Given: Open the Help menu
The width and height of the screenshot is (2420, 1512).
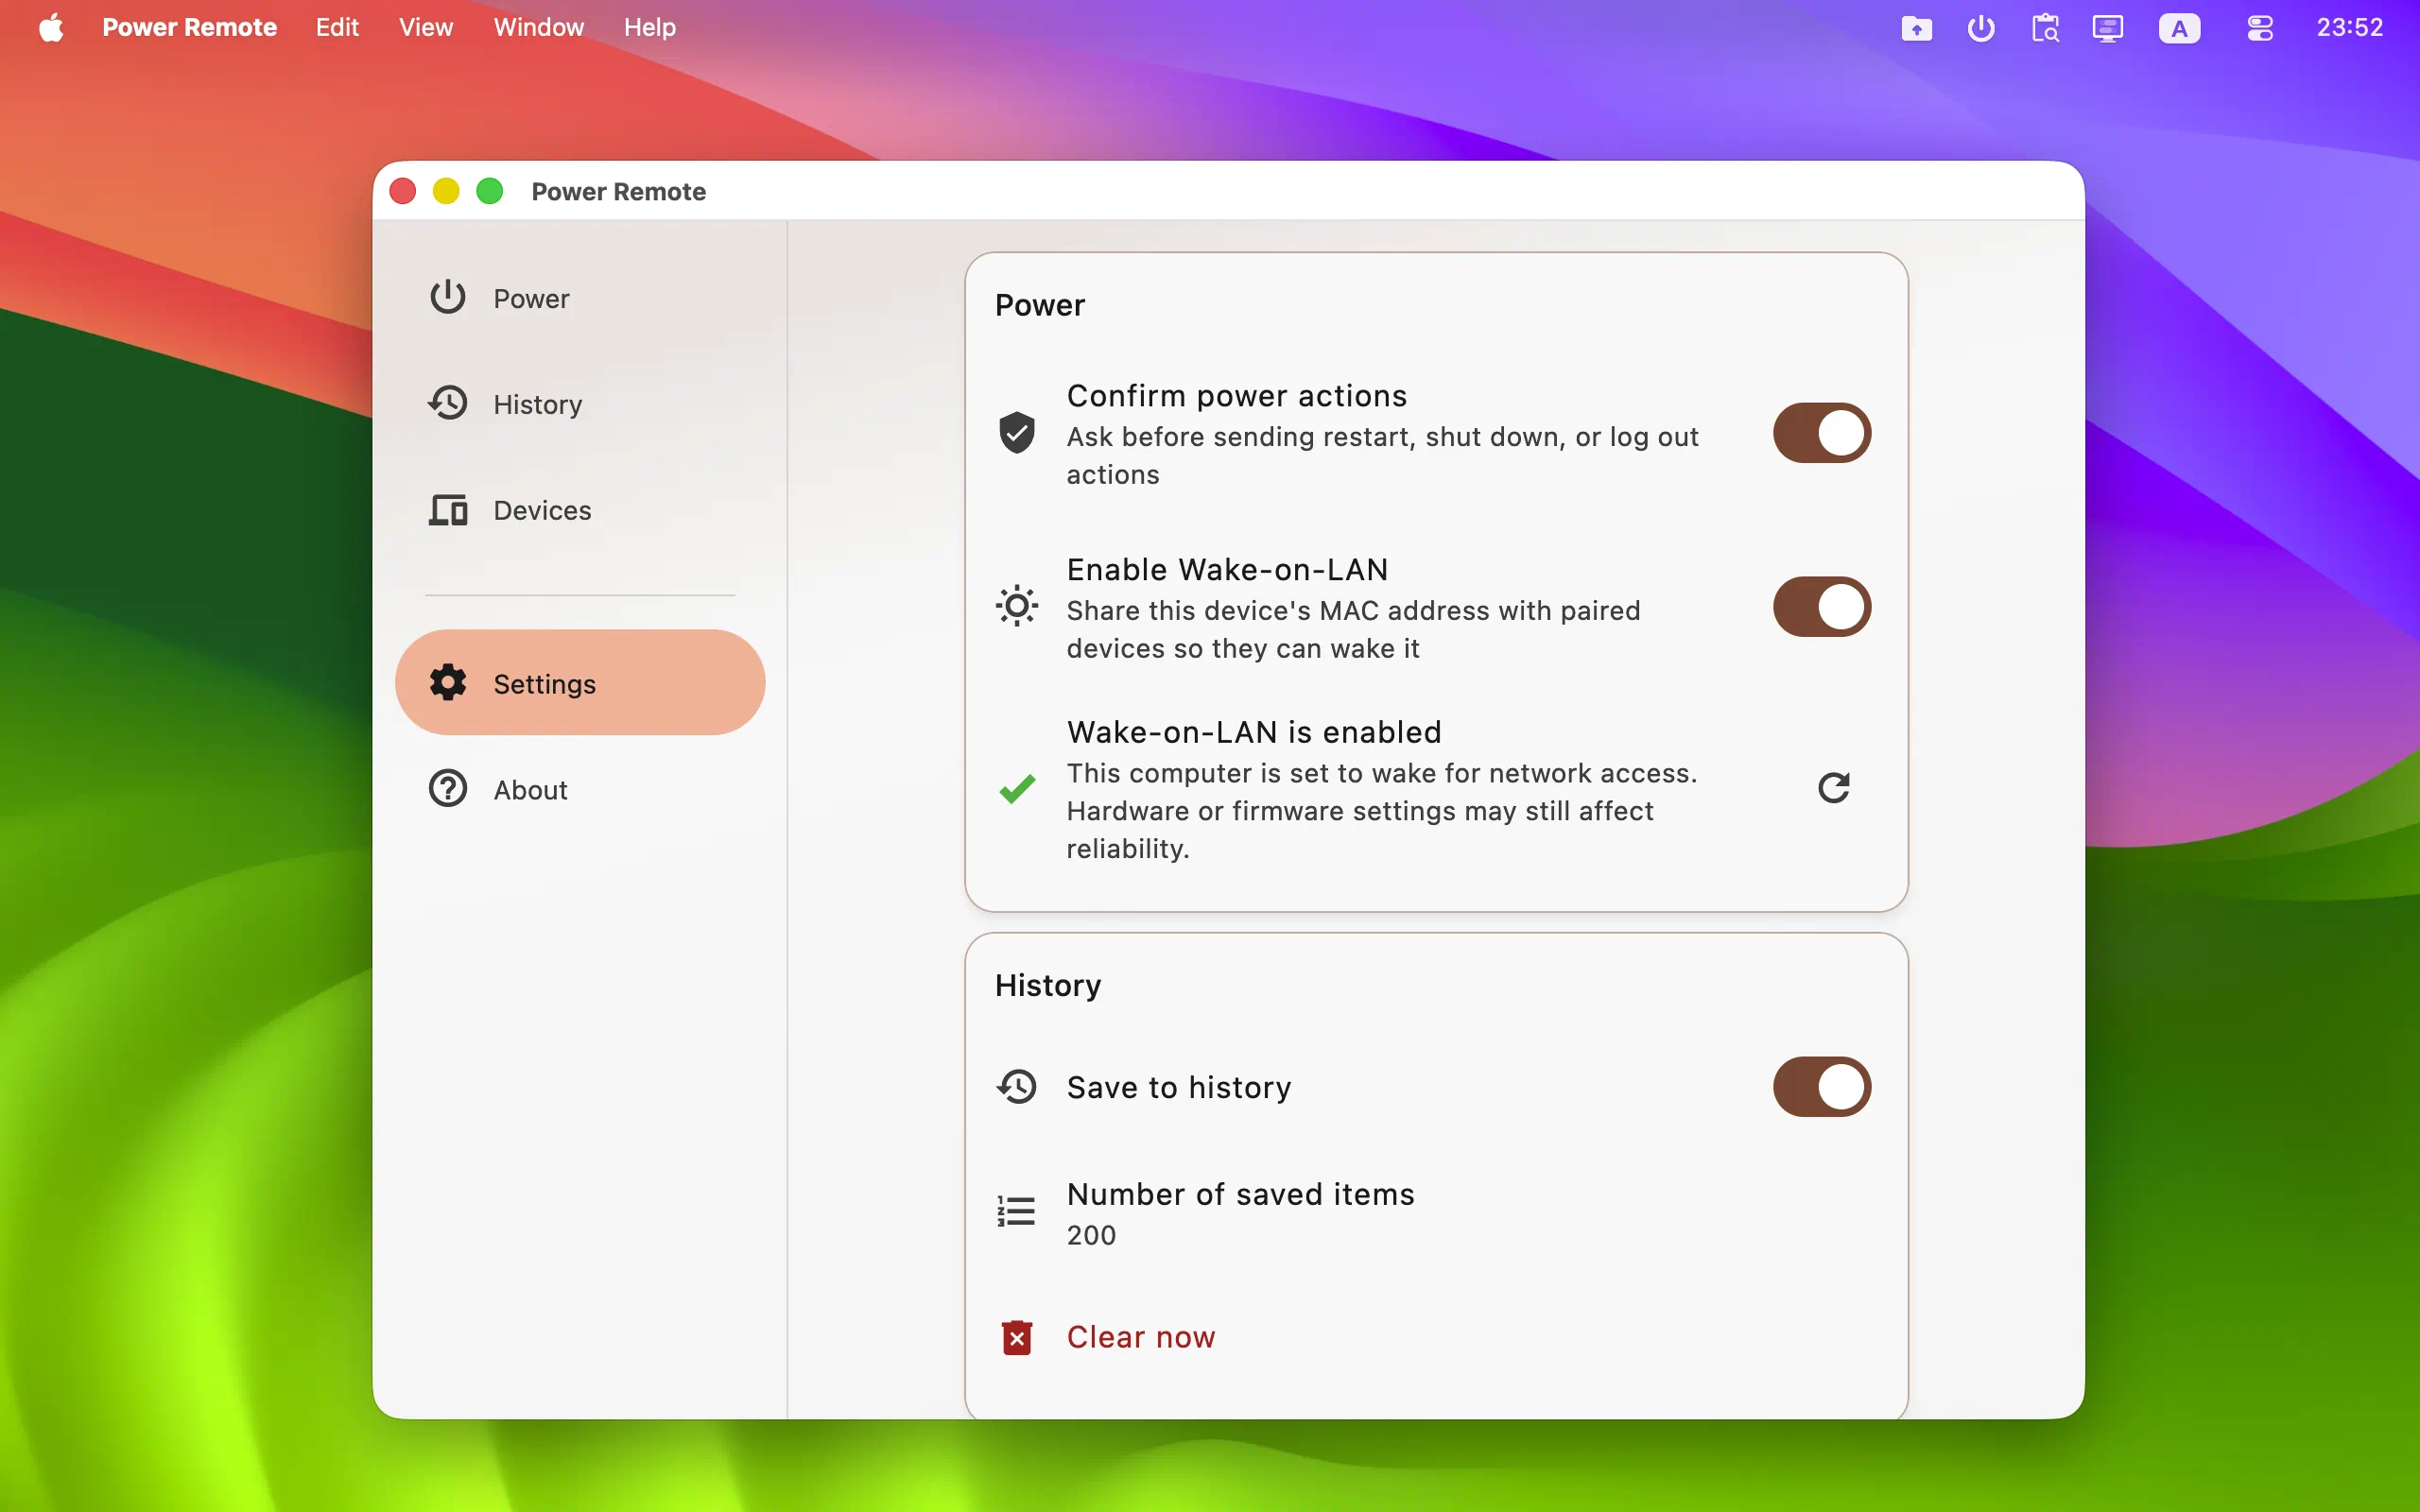Looking at the screenshot, I should pos(650,27).
